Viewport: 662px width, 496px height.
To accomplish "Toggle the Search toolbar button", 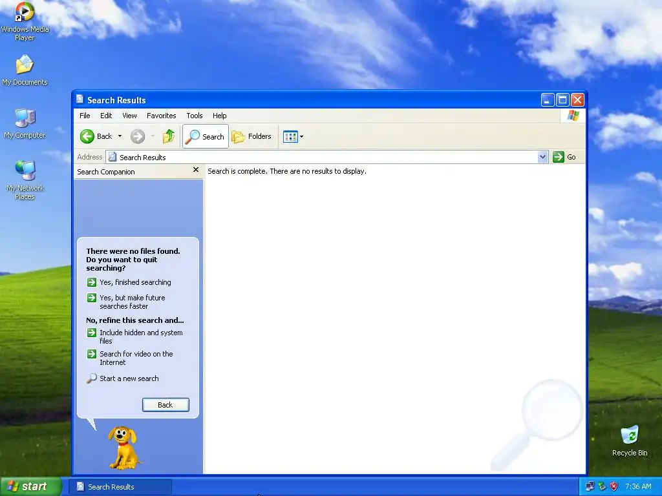I will (206, 136).
